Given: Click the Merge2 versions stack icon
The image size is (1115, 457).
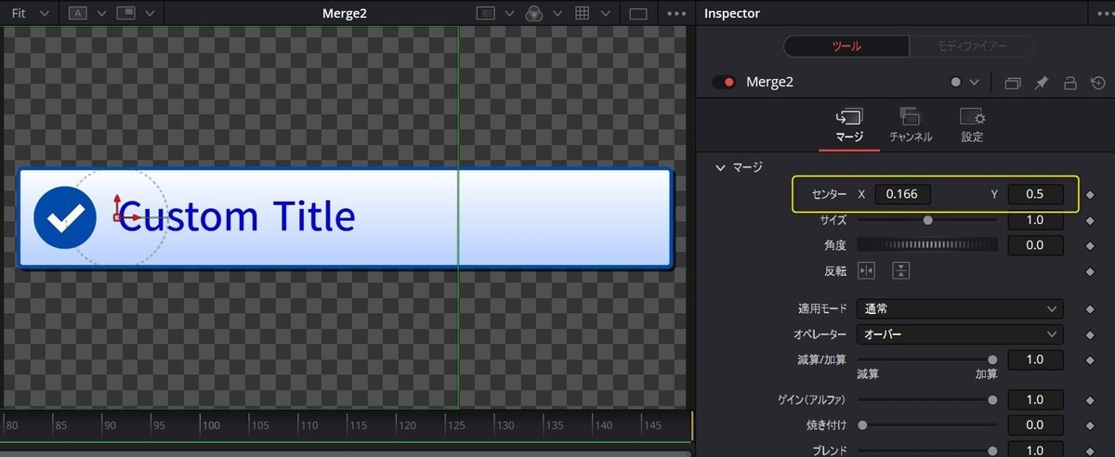Looking at the screenshot, I should pos(1013,83).
